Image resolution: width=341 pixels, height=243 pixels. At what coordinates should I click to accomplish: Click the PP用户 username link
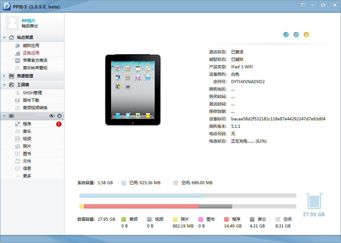point(28,21)
